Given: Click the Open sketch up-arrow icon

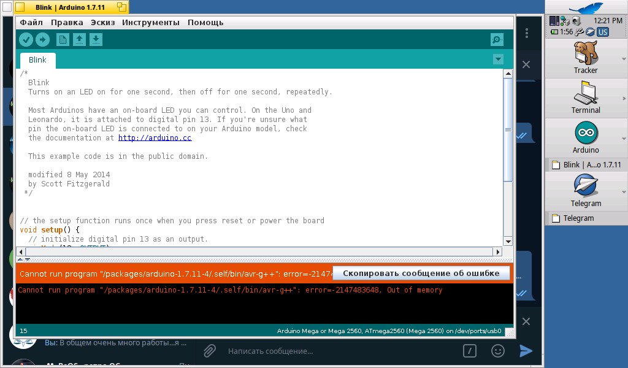Looking at the screenshot, I should [x=79, y=40].
